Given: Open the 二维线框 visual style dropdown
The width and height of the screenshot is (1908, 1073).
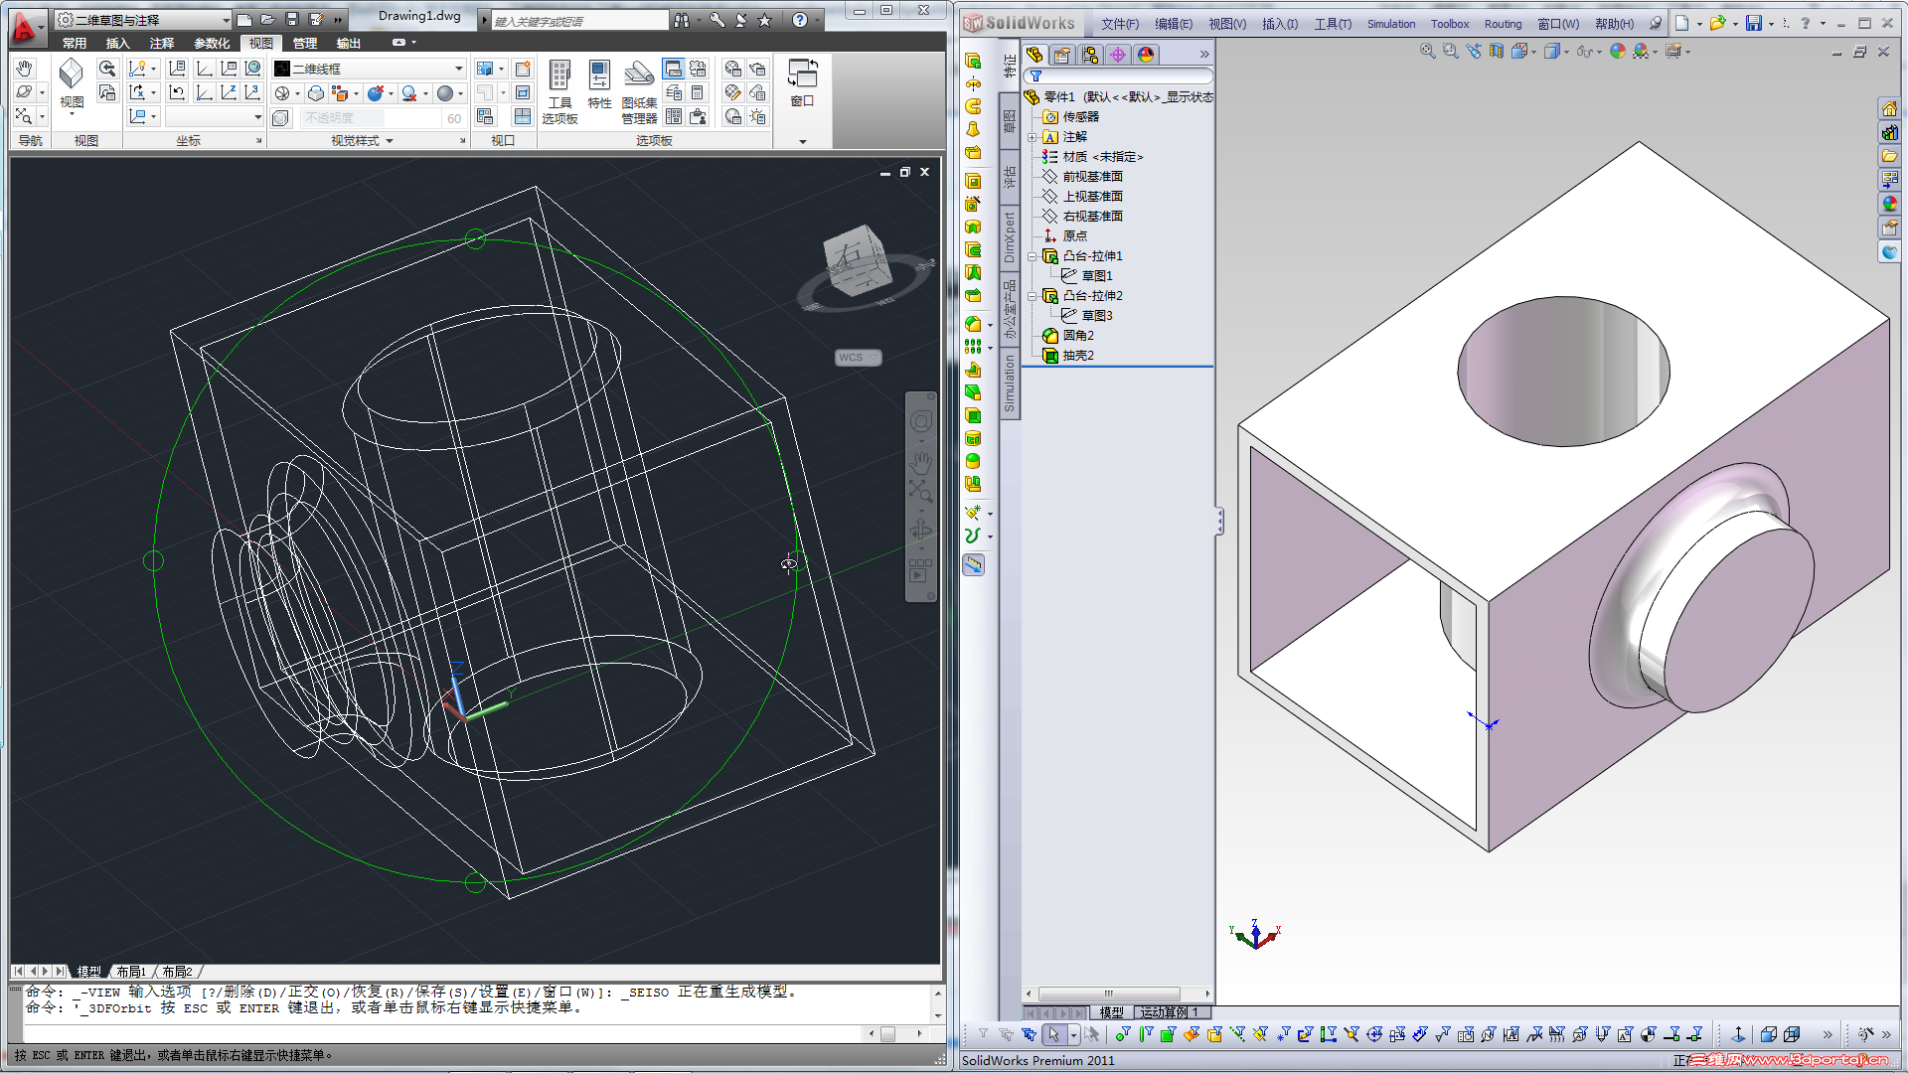Looking at the screenshot, I should [458, 69].
